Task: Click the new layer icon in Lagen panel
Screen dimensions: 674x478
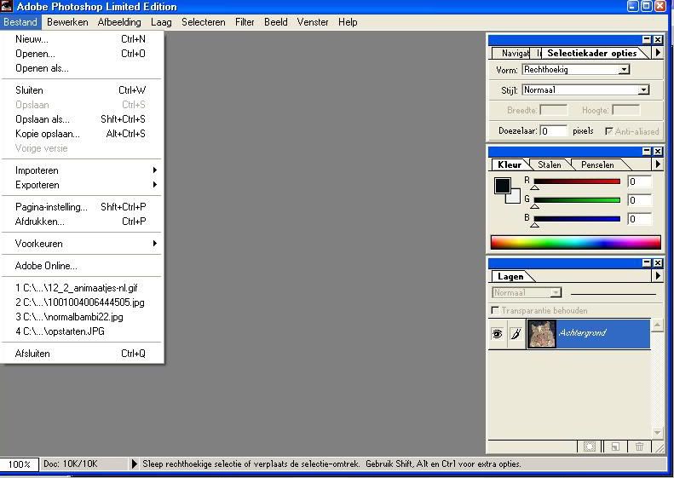Action: tap(614, 446)
